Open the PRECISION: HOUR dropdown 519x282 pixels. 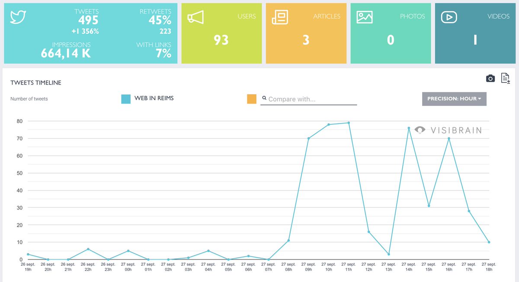pos(454,99)
